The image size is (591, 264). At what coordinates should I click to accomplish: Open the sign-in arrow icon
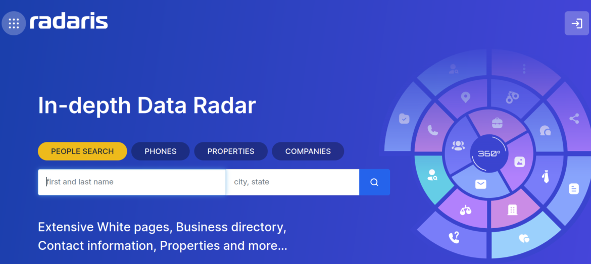[x=577, y=23]
